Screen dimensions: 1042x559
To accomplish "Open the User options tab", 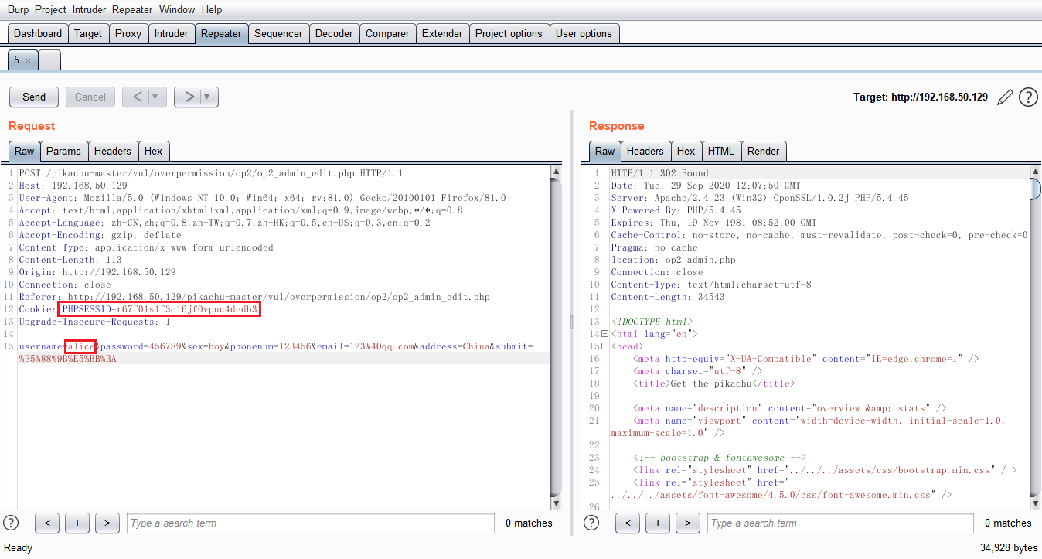I will click(x=584, y=33).
